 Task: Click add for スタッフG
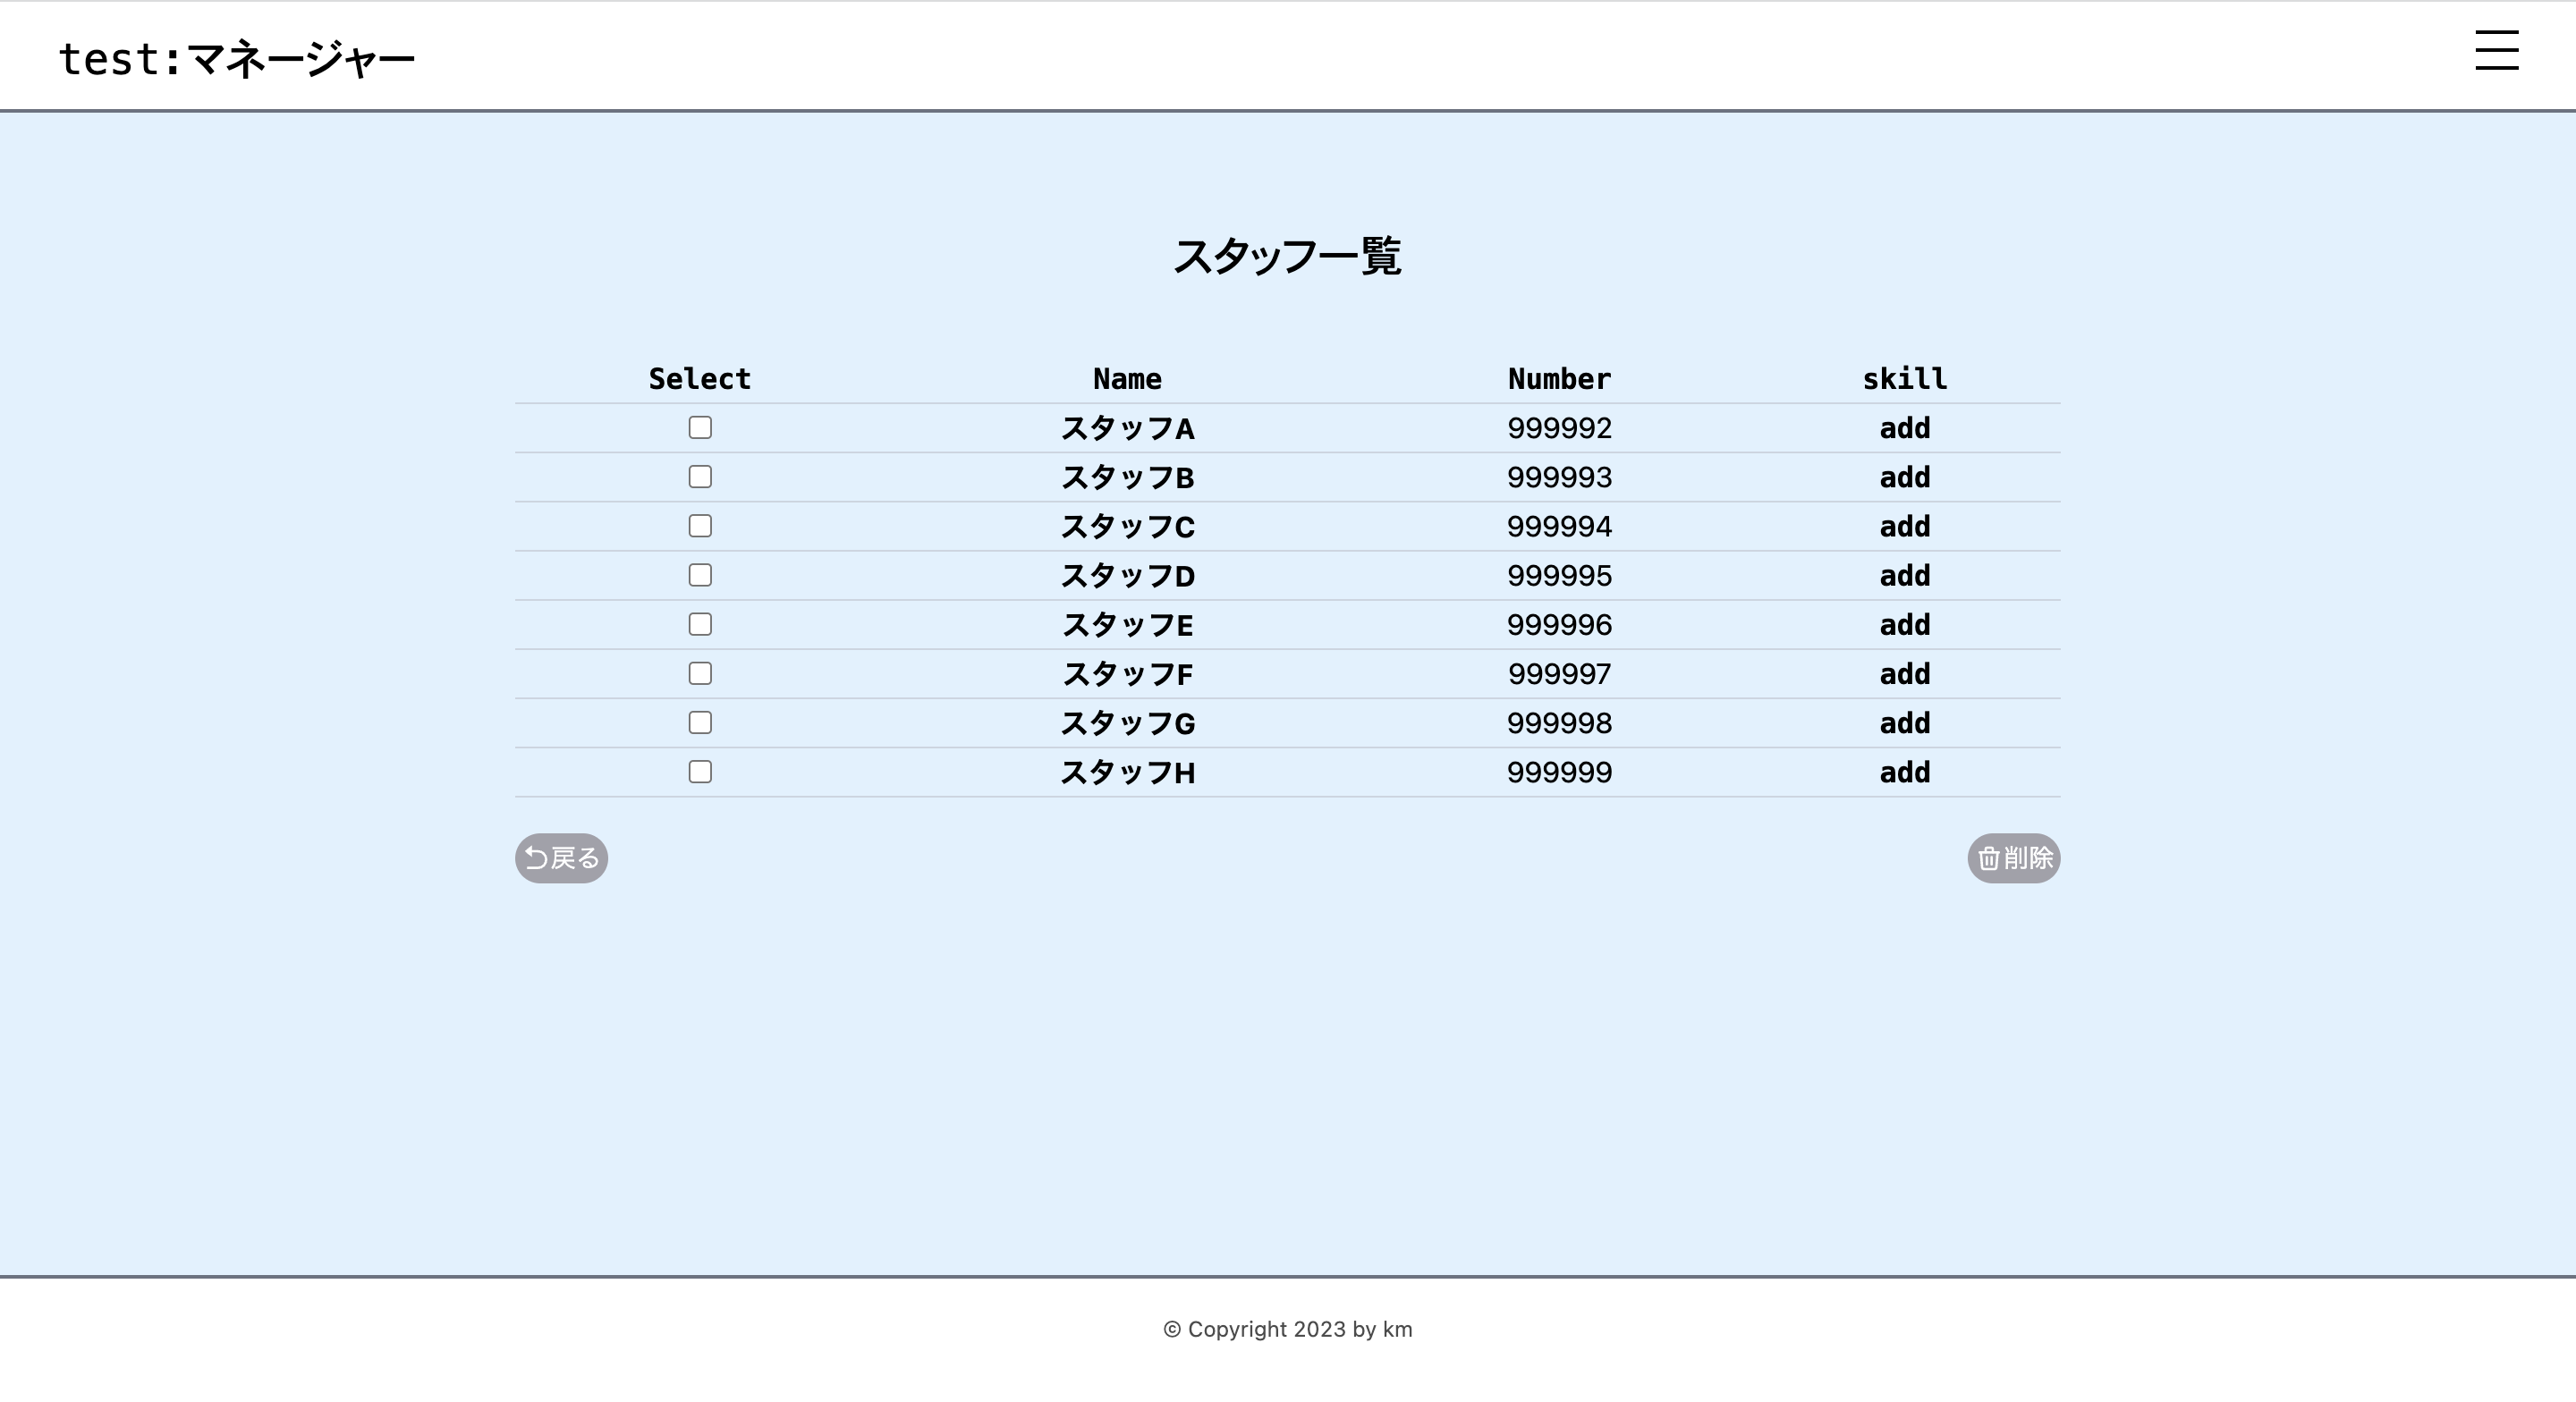[1904, 722]
